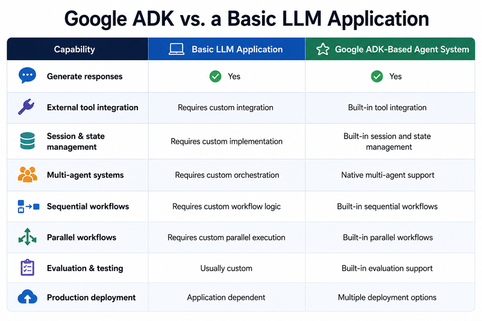
Task: Click the Evaluation & testing row label
Action: [85, 268]
